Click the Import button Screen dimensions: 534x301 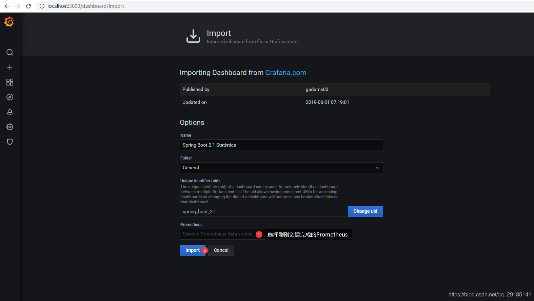(x=192, y=250)
